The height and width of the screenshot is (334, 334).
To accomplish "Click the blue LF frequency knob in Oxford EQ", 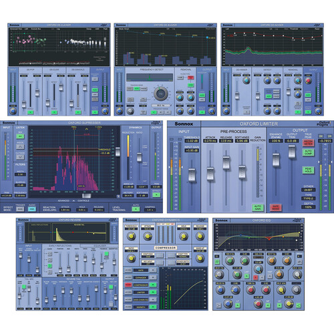I will (x=220, y=290).
